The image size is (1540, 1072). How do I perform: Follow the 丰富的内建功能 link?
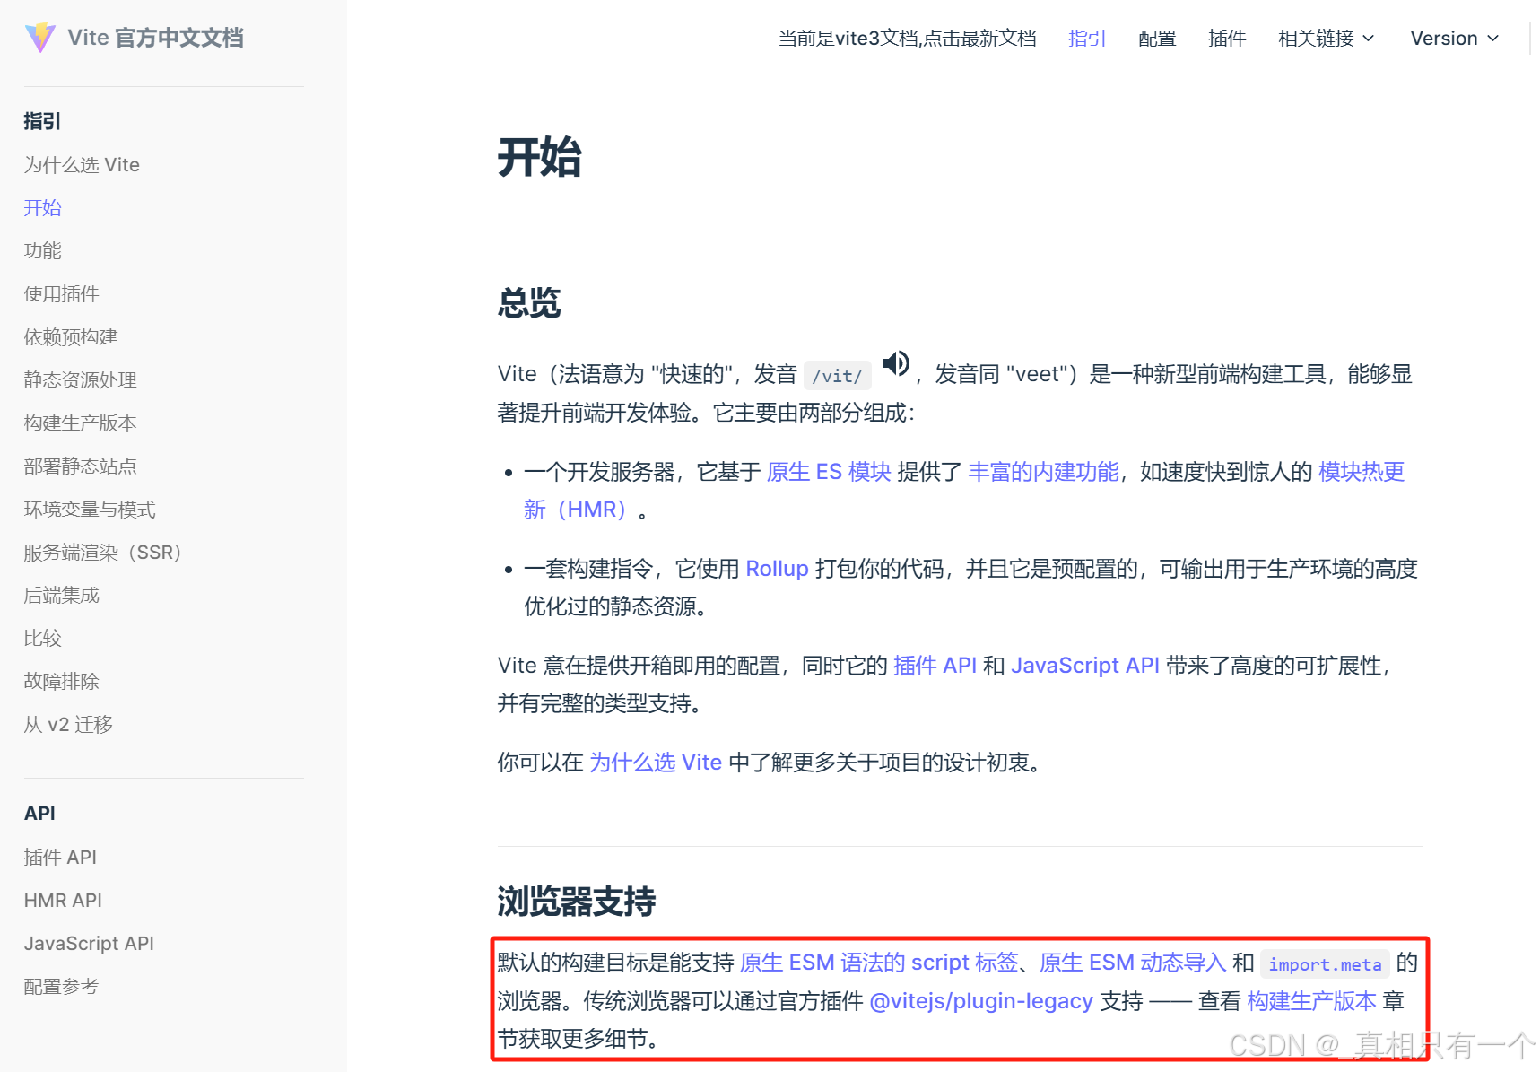pos(1043,472)
